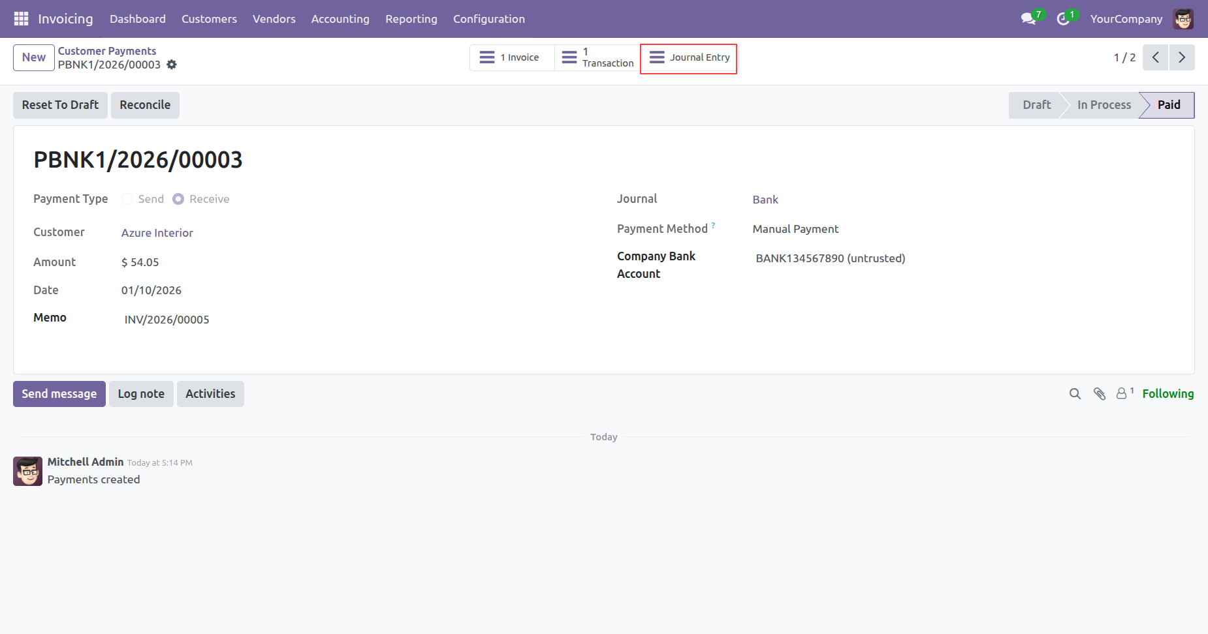The height and width of the screenshot is (634, 1208).
Task: Expand the Configuration menu
Action: tap(488, 19)
